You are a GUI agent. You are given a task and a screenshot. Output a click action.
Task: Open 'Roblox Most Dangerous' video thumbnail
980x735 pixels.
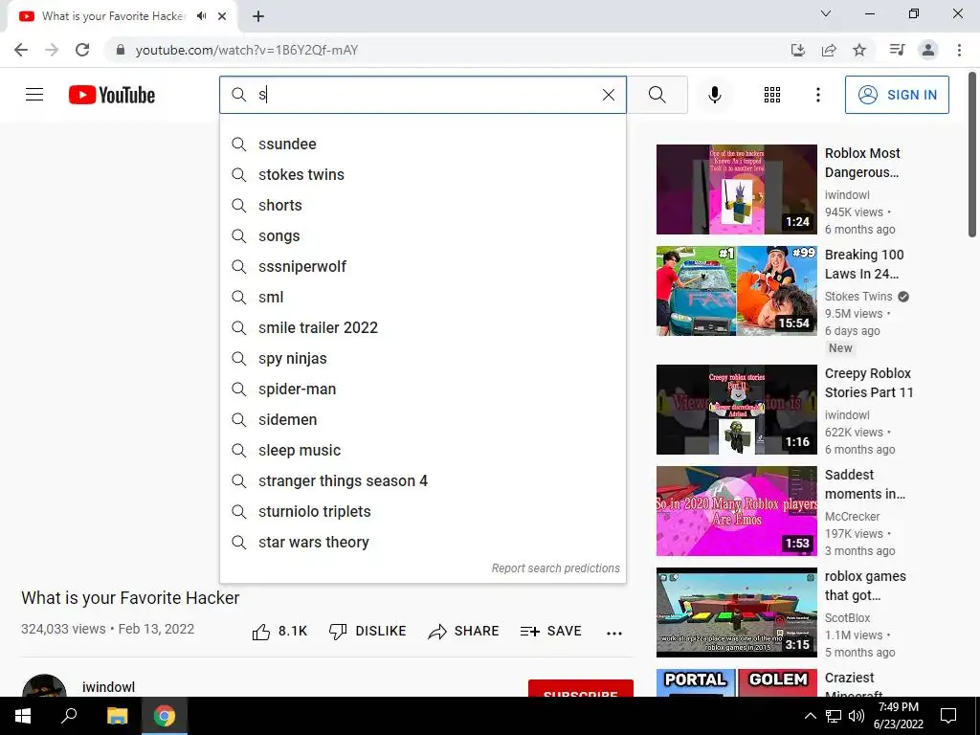click(x=736, y=189)
